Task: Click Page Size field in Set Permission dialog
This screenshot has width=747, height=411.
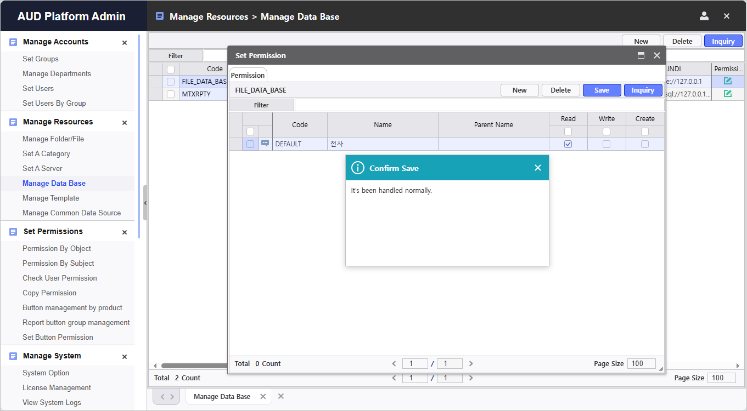Action: coord(642,363)
